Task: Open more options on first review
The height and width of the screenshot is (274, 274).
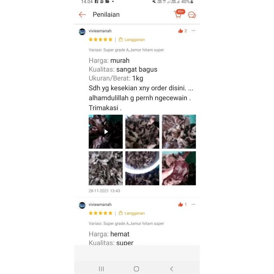Action: tap(193, 31)
